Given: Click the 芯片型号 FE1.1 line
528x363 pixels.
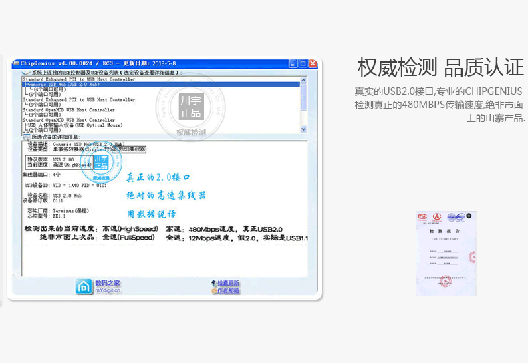Looking at the screenshot, I should click(x=47, y=216).
